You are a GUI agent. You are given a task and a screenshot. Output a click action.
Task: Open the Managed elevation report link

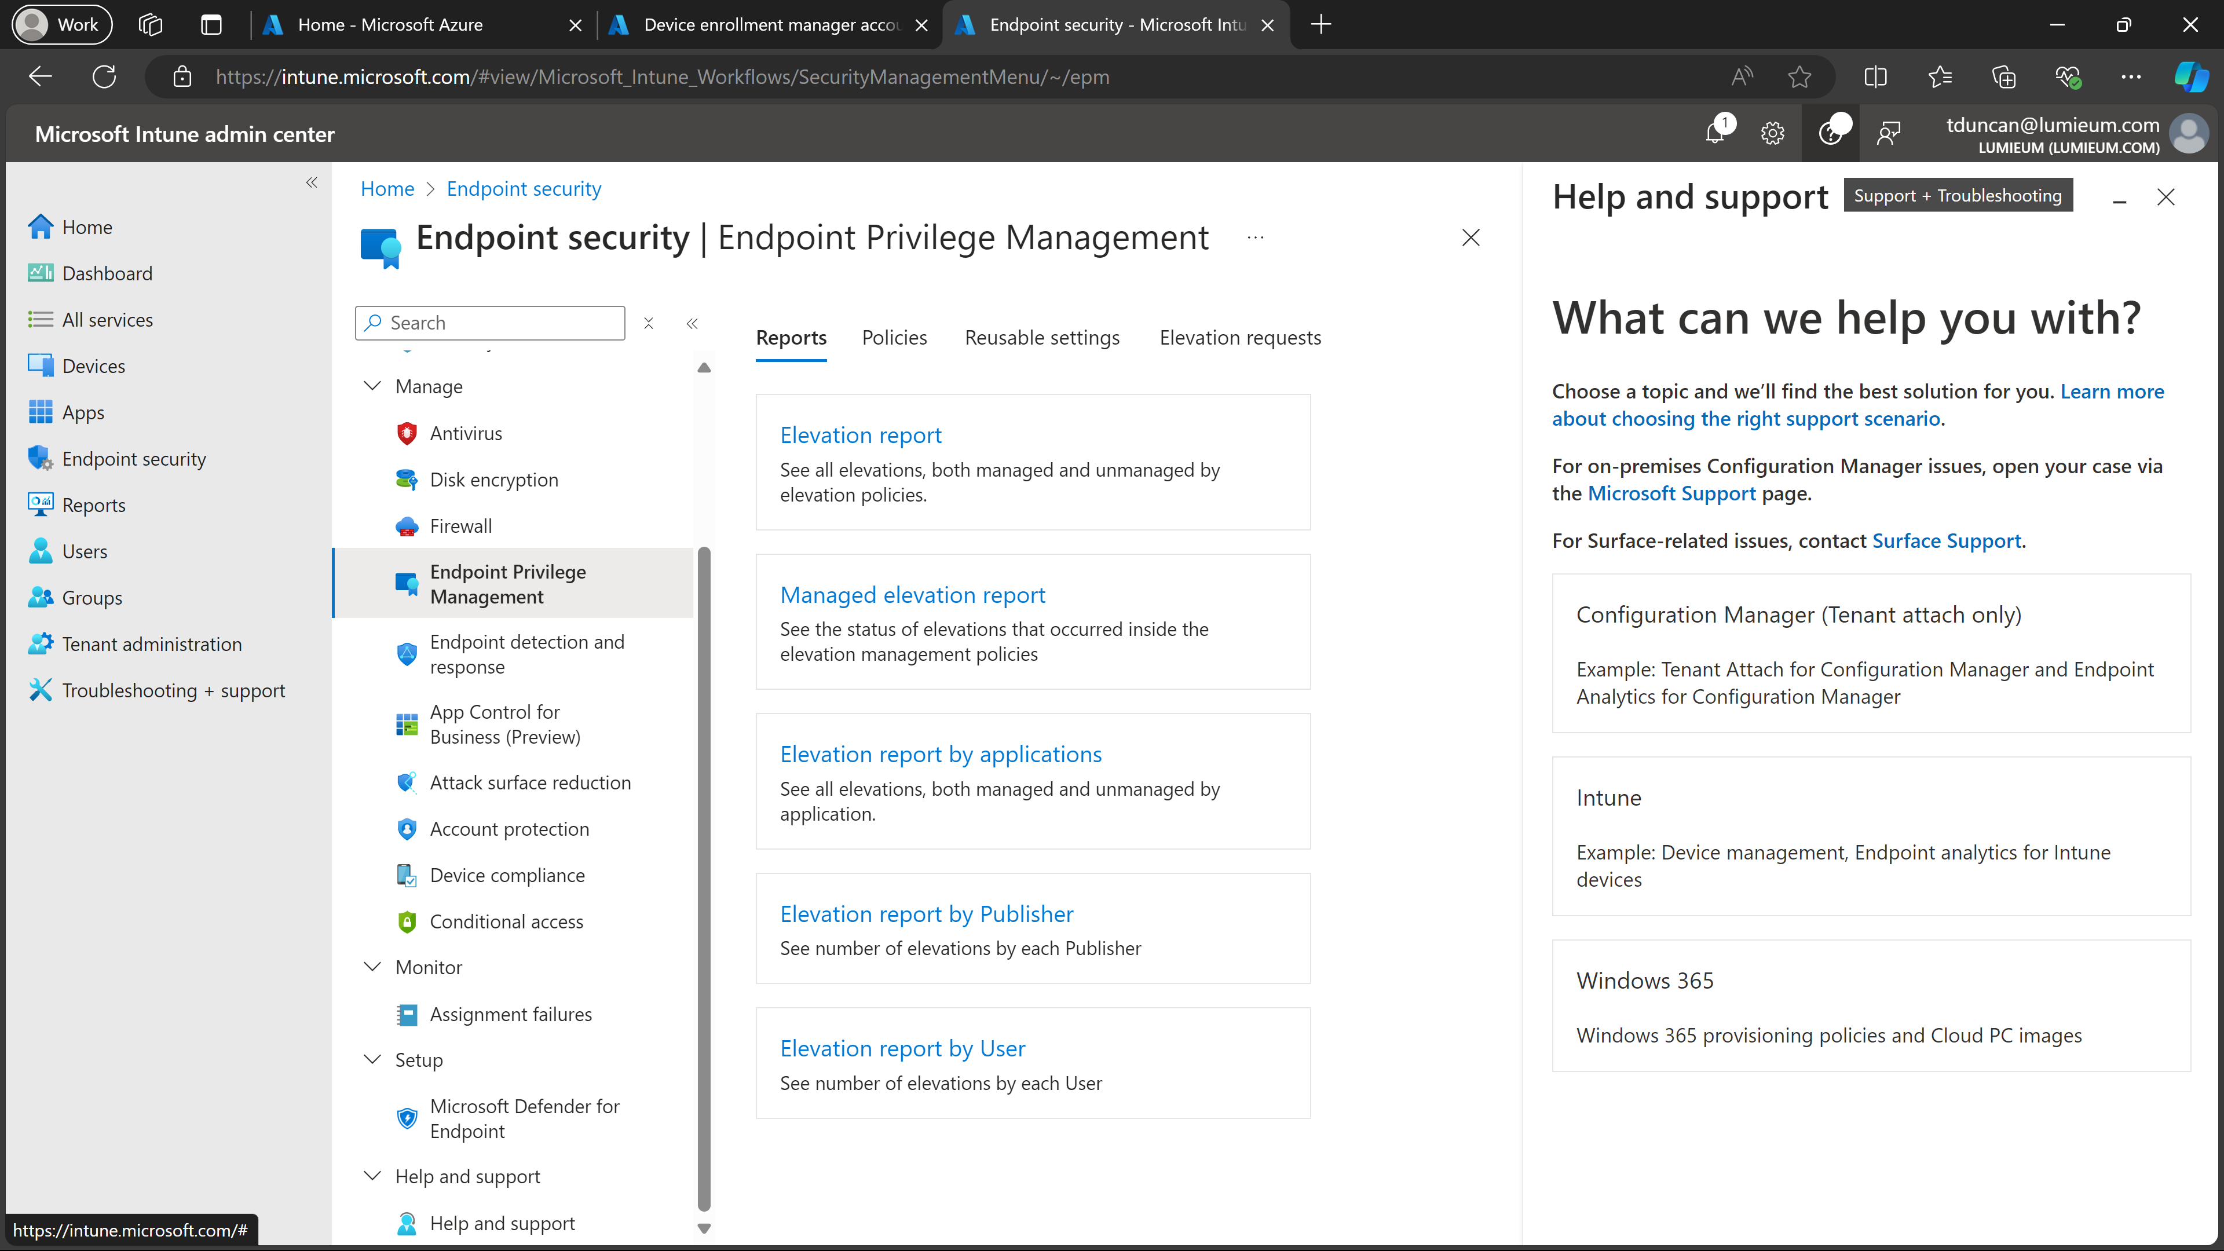[913, 595]
